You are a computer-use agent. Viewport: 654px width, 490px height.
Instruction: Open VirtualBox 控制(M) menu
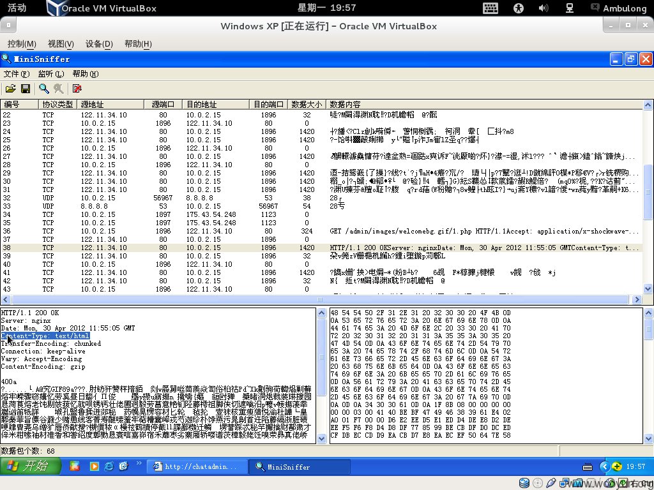pyautogui.click(x=22, y=44)
